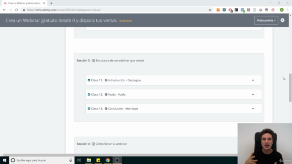Click the video icon next to Nudo - Vuelo
The image size is (292, 164).
(x=106, y=94)
